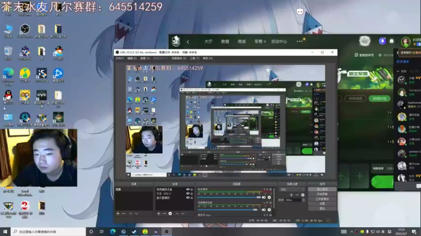Lock the text (GDI+) source
Image resolution: width=421 pixels, height=236 pixels.
(x=192, y=194)
